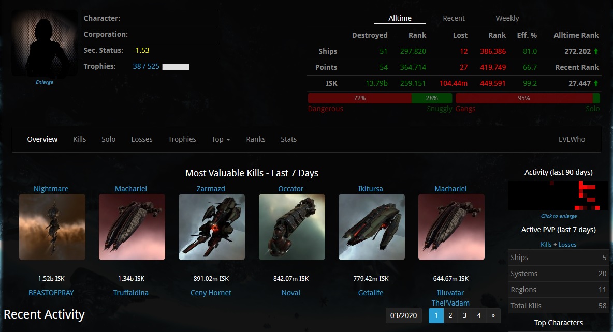This screenshot has height=332, width=613.
Task: Click the Recent Rank value 27,447
Action: 579,83
